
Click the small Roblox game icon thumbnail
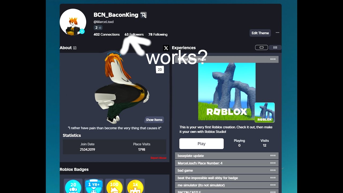pos(264,112)
